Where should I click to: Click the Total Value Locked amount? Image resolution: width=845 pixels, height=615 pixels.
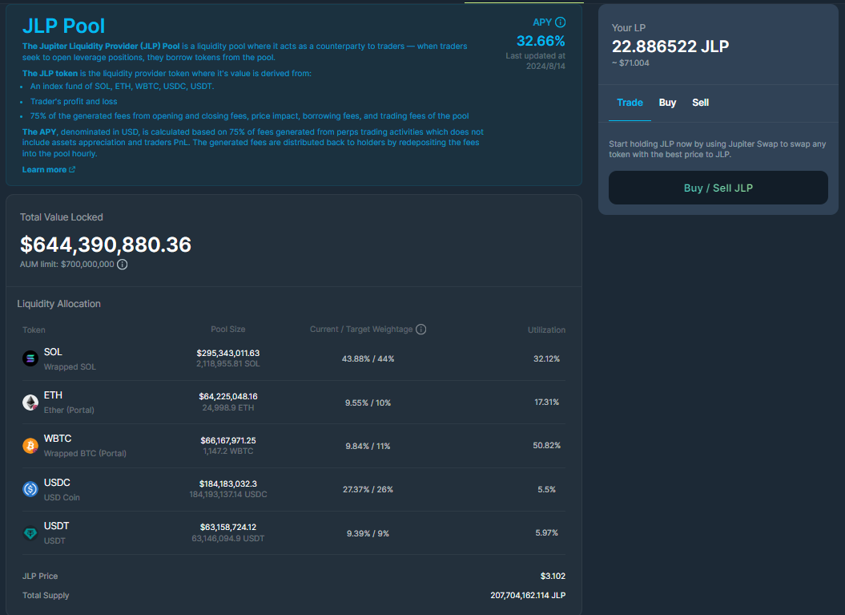click(106, 245)
